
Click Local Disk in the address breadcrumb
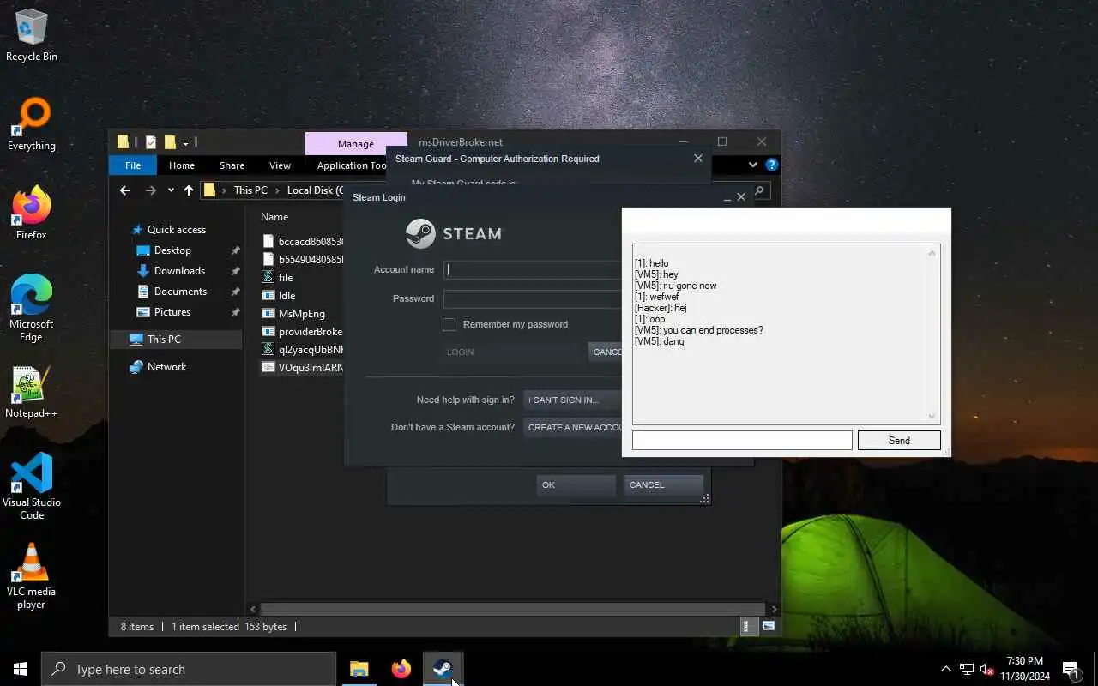click(x=316, y=190)
